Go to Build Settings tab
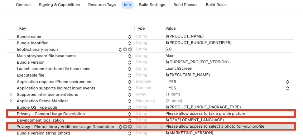Screen dimensions: 303x137 tap(152, 5)
